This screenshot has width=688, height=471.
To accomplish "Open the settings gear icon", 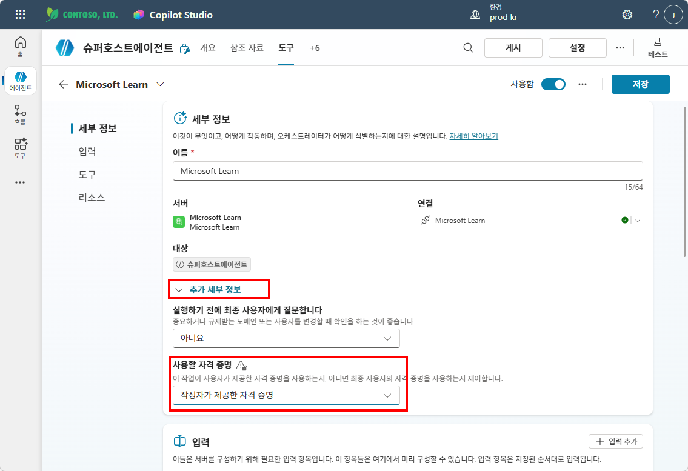I will [x=627, y=15].
